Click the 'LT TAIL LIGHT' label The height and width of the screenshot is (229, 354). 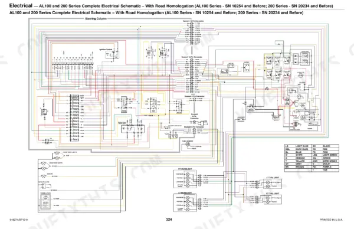click(x=273, y=178)
